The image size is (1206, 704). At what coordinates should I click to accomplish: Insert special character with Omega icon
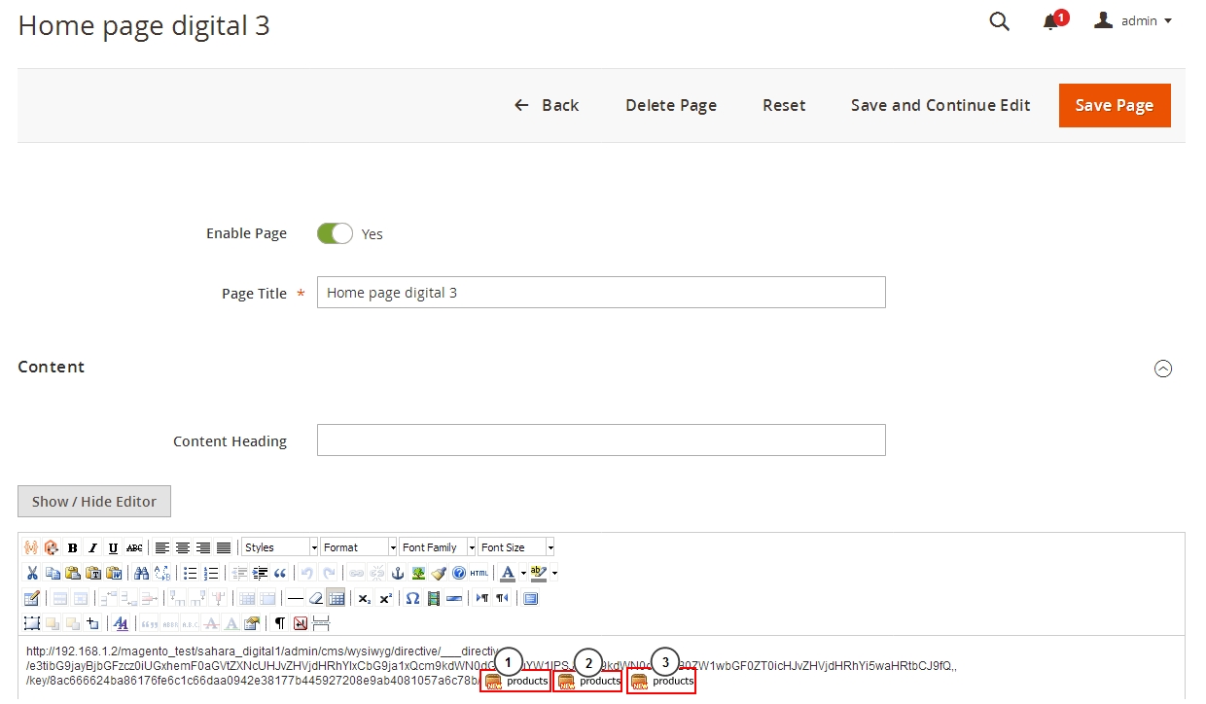click(412, 598)
